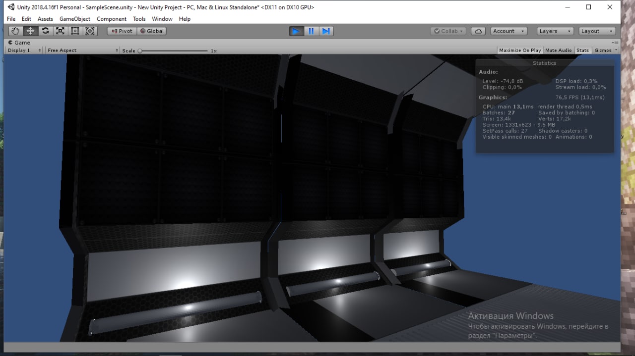The width and height of the screenshot is (635, 356).
Task: Open the Edit menu
Action: click(26, 19)
